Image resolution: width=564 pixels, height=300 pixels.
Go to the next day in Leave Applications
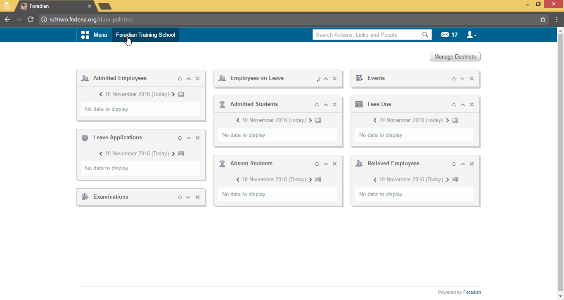click(x=173, y=153)
